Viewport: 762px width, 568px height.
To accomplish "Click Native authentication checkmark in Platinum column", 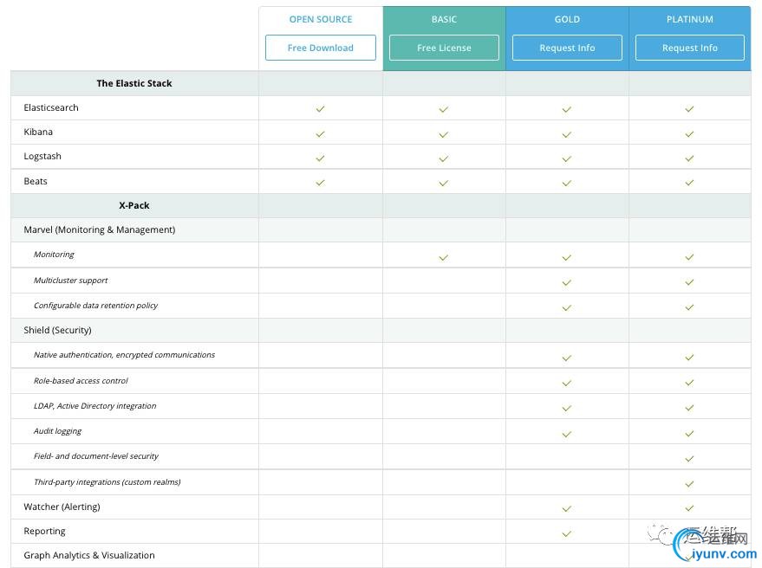I will pyautogui.click(x=689, y=358).
